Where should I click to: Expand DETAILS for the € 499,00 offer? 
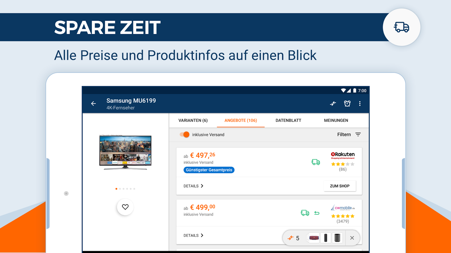[x=194, y=236]
